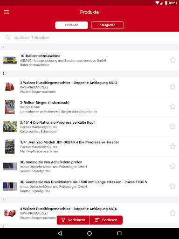This screenshot has width=179, height=239.
Task: Open the hamburger navigation menu
Action: 7,12
